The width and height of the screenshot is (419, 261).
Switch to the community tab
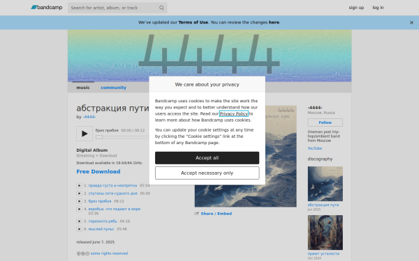pyautogui.click(x=113, y=88)
